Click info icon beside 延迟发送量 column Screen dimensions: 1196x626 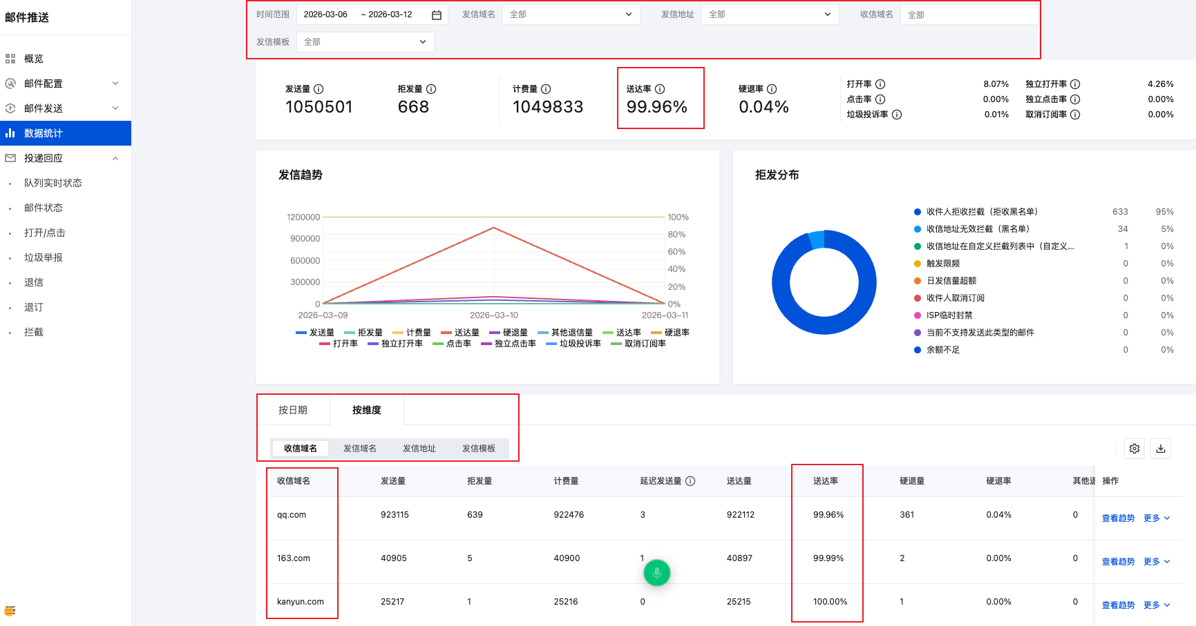(690, 481)
